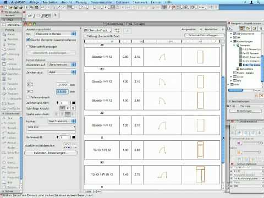Toggle Gleiche Elemente zusammenfassen checkbox

28,40
